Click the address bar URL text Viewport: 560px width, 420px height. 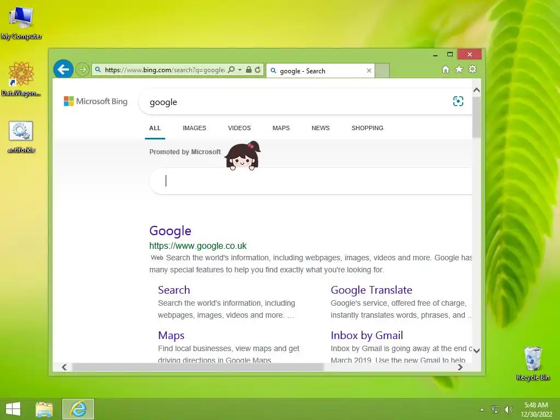click(x=165, y=69)
